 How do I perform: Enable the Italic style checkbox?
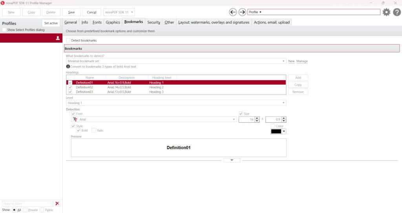coord(94,130)
